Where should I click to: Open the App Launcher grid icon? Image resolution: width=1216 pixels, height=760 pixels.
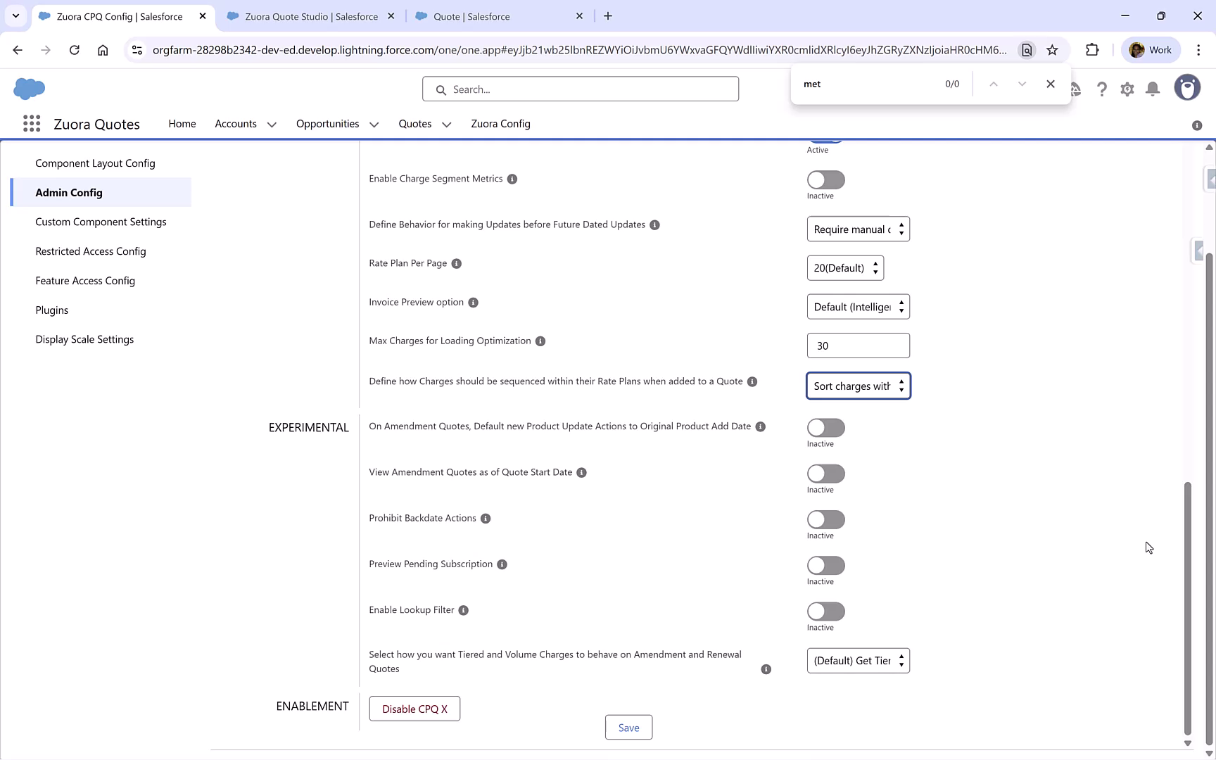[32, 123]
